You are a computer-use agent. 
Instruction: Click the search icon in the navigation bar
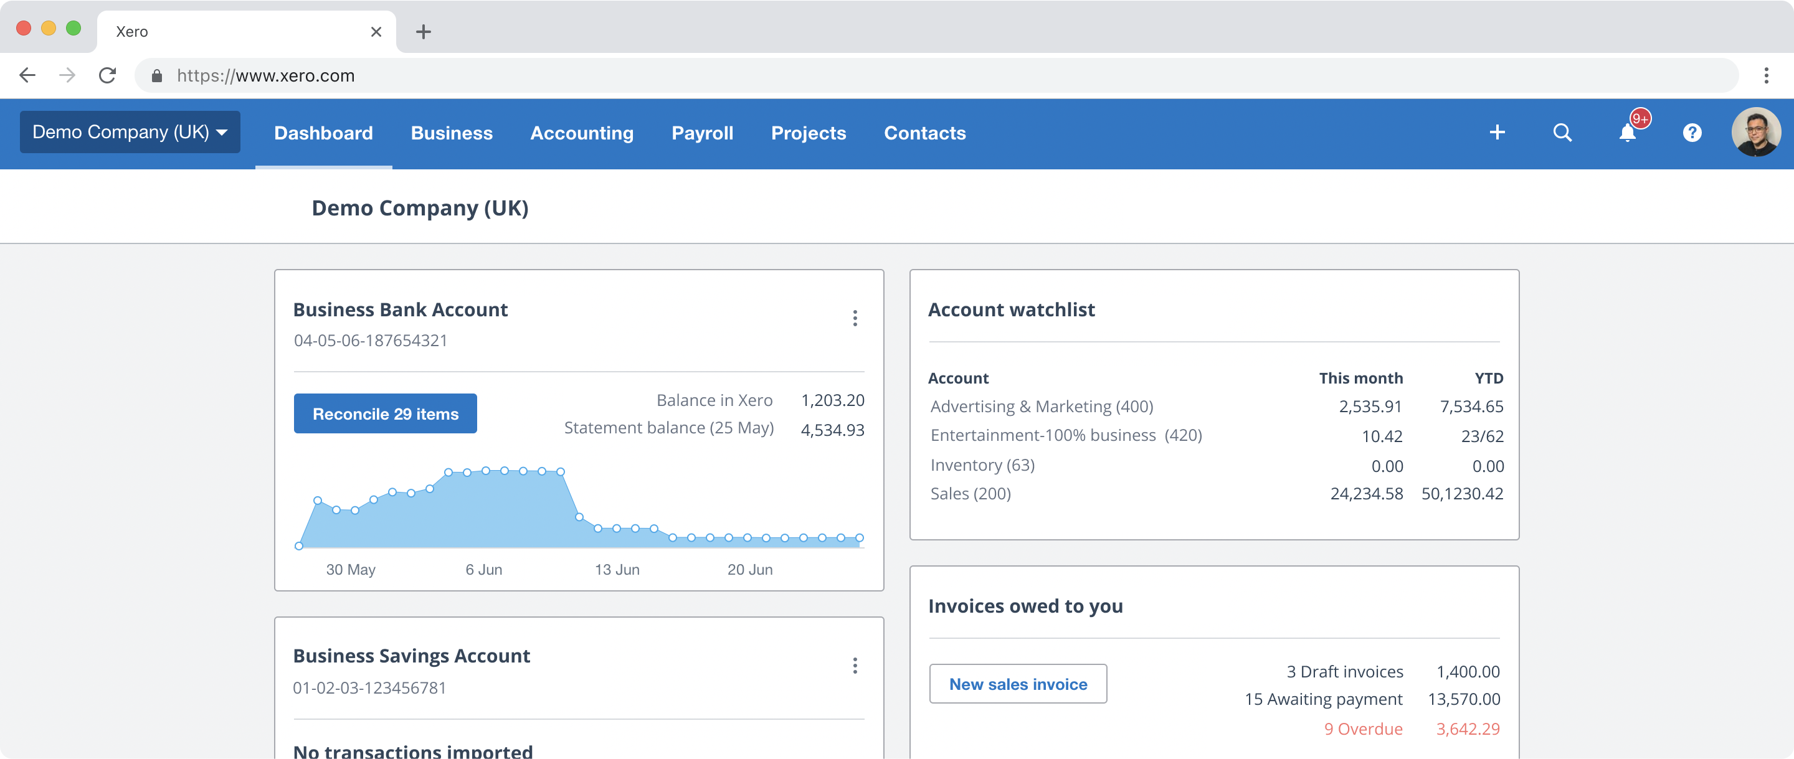click(x=1562, y=133)
